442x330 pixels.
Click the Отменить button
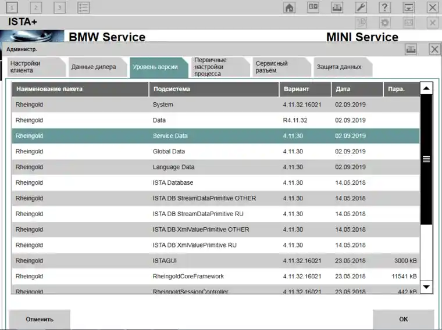(x=40, y=320)
